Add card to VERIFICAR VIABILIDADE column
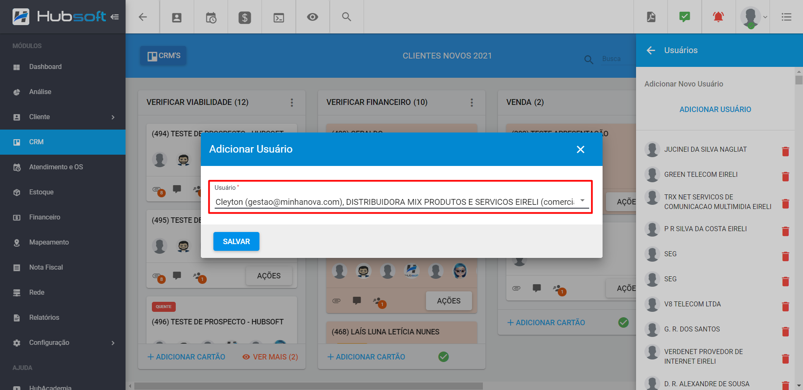The width and height of the screenshot is (803, 390). (186, 357)
